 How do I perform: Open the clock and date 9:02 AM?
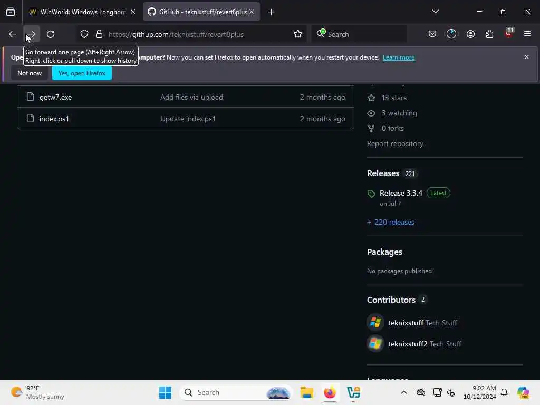(x=479, y=392)
